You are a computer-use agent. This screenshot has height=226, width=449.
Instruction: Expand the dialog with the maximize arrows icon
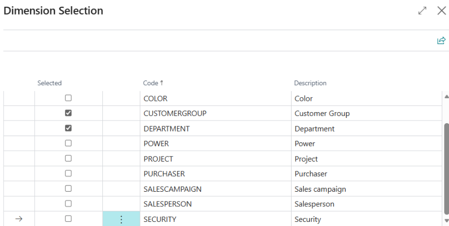pyautogui.click(x=422, y=11)
